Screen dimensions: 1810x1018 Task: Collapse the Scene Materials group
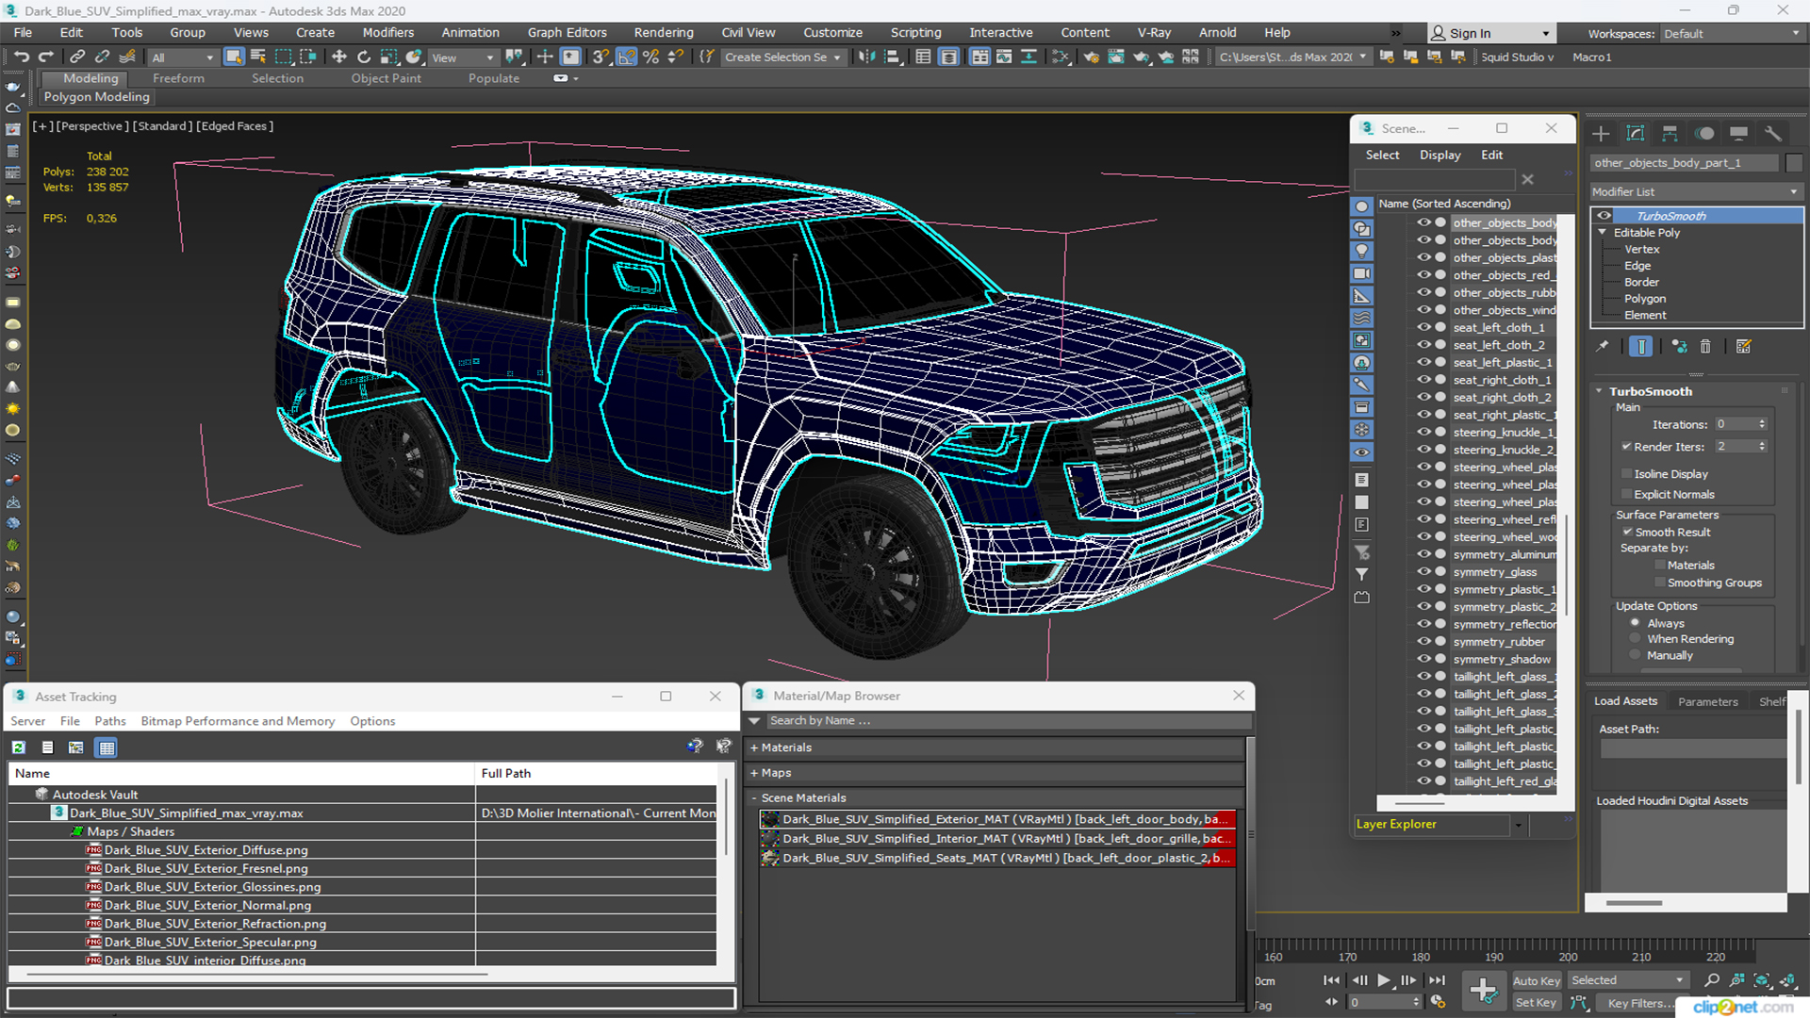click(x=754, y=798)
